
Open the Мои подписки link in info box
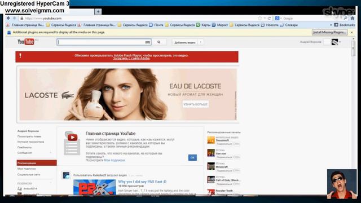[115, 160]
